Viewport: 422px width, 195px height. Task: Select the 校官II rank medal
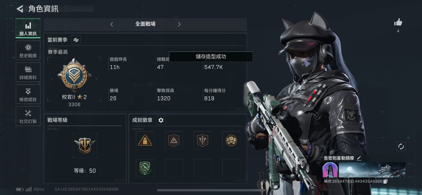pyautogui.click(x=74, y=75)
